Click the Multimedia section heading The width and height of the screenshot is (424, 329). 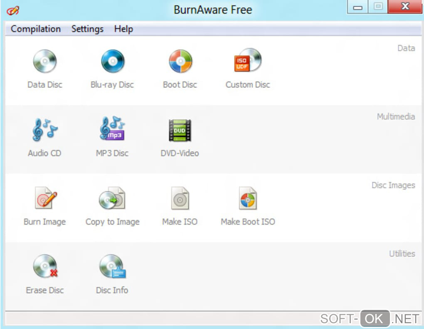point(396,116)
